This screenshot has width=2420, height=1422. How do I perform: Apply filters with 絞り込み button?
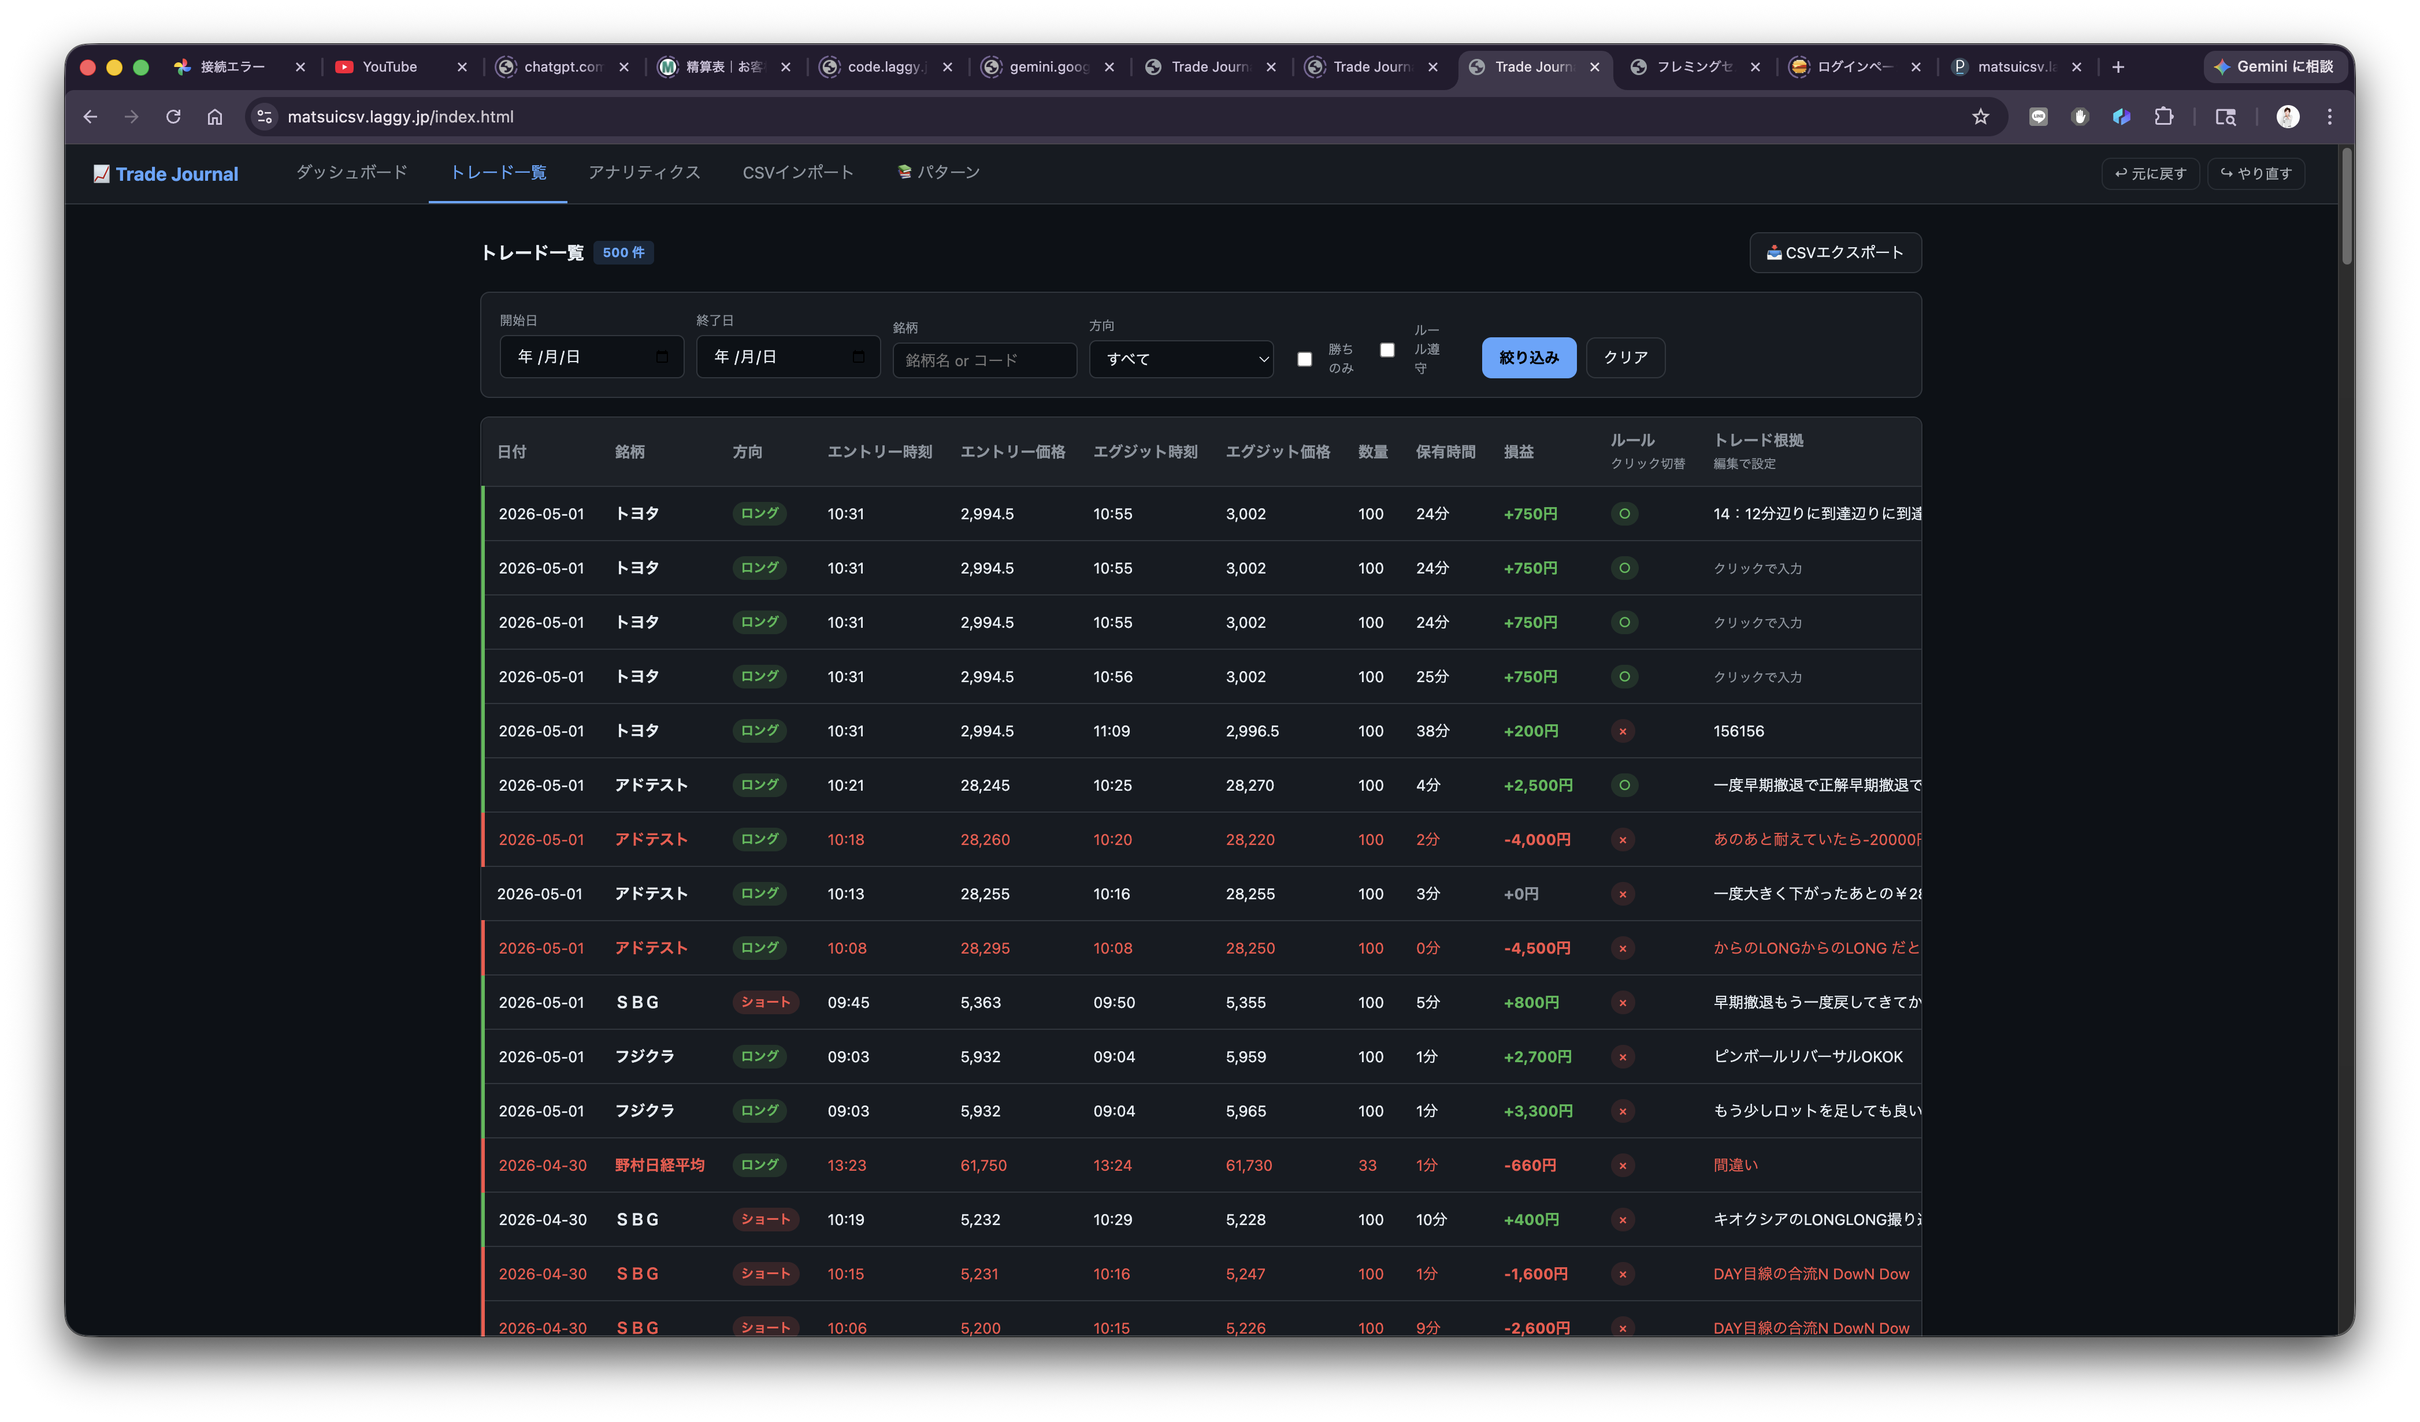pyautogui.click(x=1529, y=357)
